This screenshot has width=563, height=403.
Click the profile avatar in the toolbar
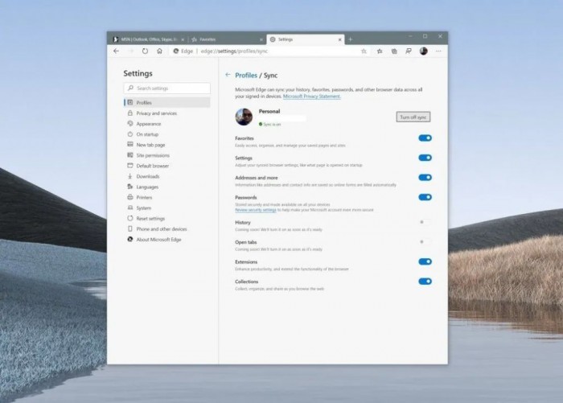click(423, 51)
